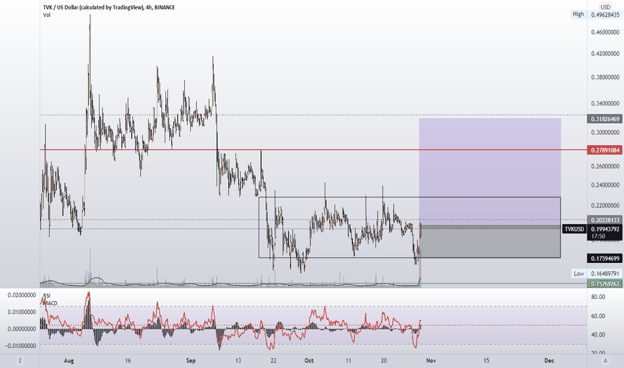The width and height of the screenshot is (624, 368).
Task: Toggle the A auto-scale button
Action: (605, 361)
